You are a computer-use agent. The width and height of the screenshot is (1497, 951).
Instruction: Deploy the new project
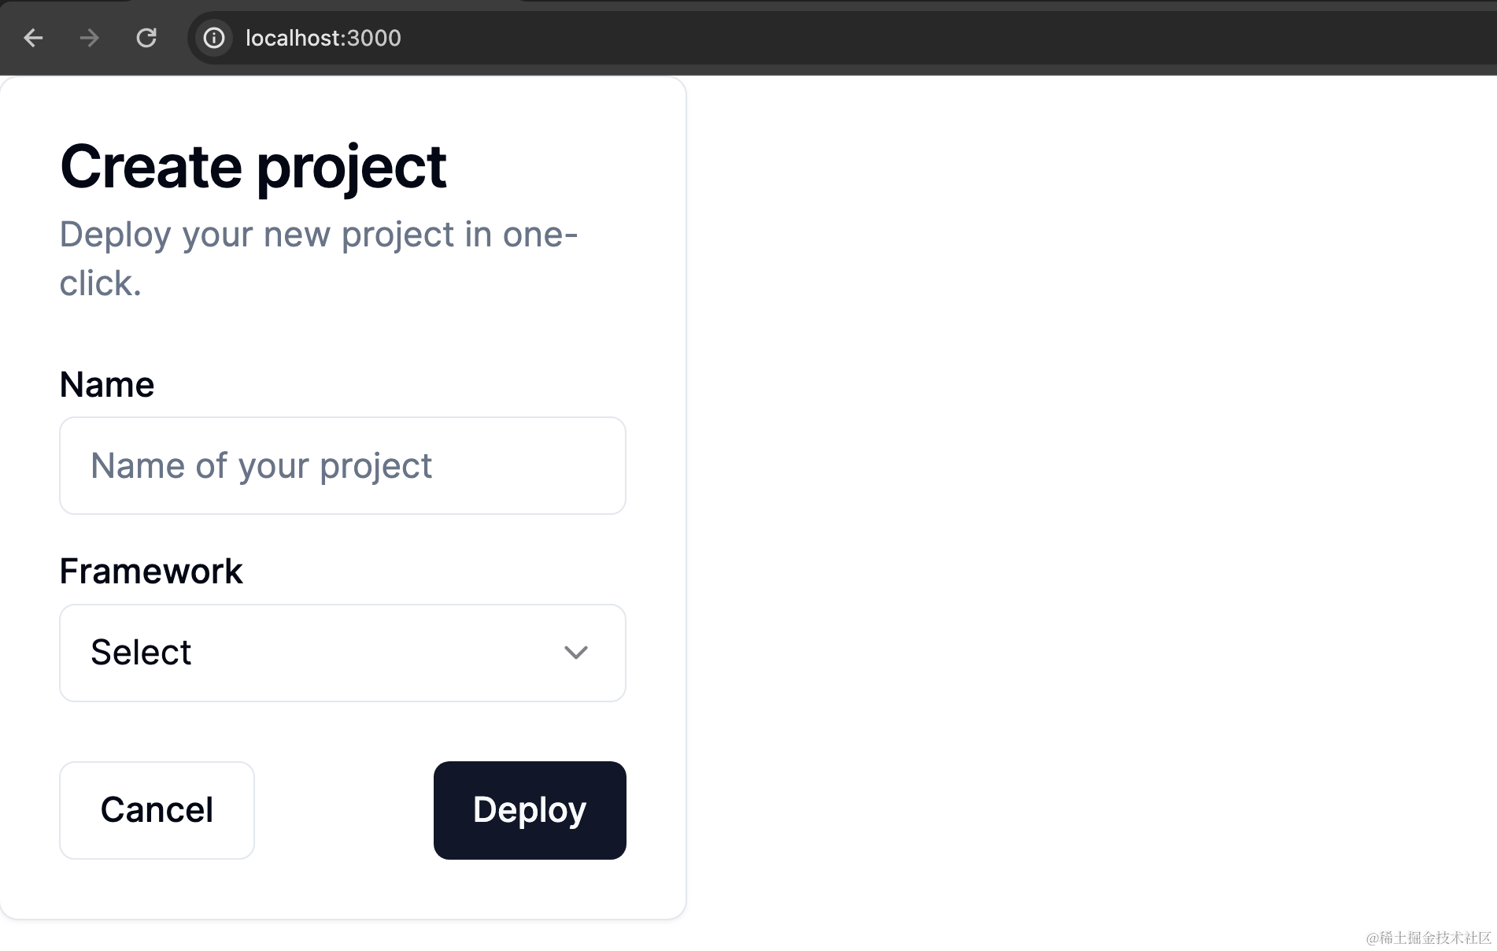point(530,810)
